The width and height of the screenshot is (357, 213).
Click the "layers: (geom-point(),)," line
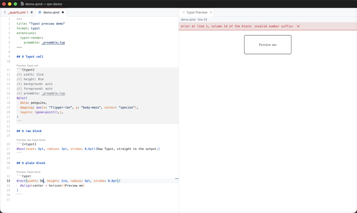pyautogui.click(x=42, y=112)
